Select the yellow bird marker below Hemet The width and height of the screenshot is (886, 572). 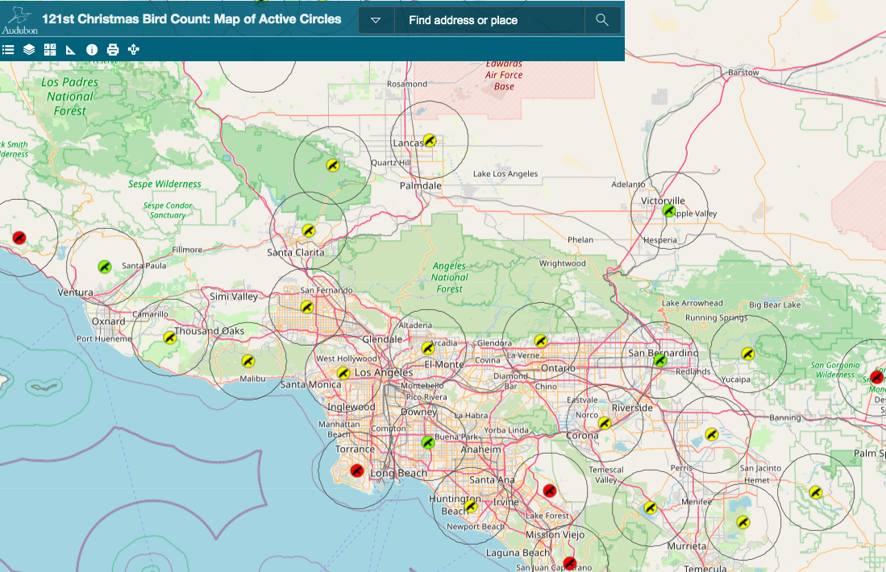point(743,522)
